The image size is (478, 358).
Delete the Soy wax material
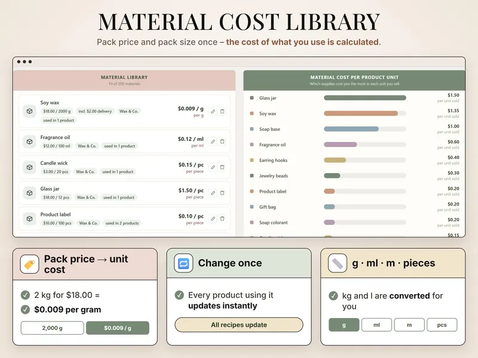(222, 112)
